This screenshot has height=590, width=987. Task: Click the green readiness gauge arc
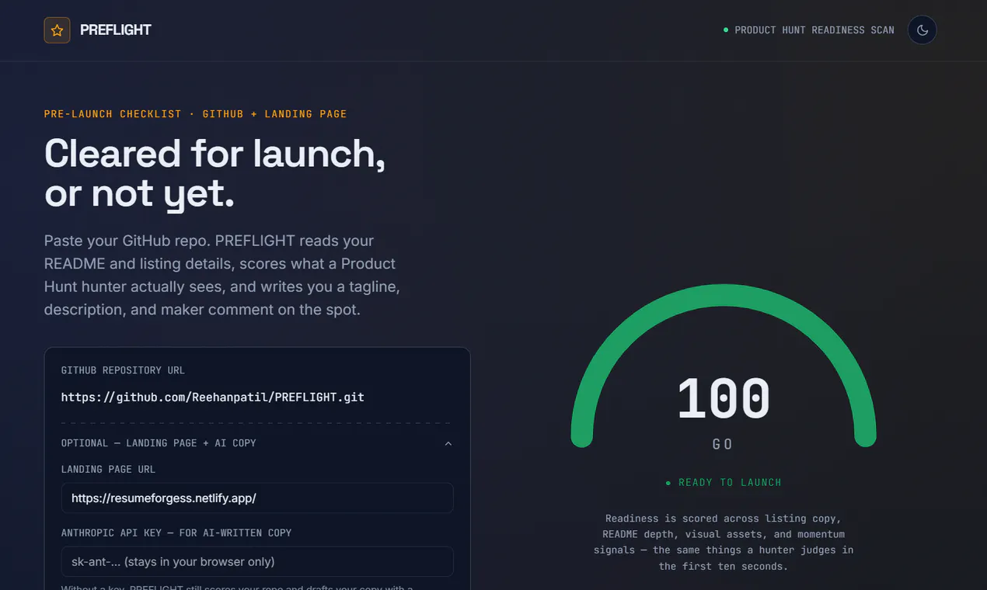(x=724, y=296)
